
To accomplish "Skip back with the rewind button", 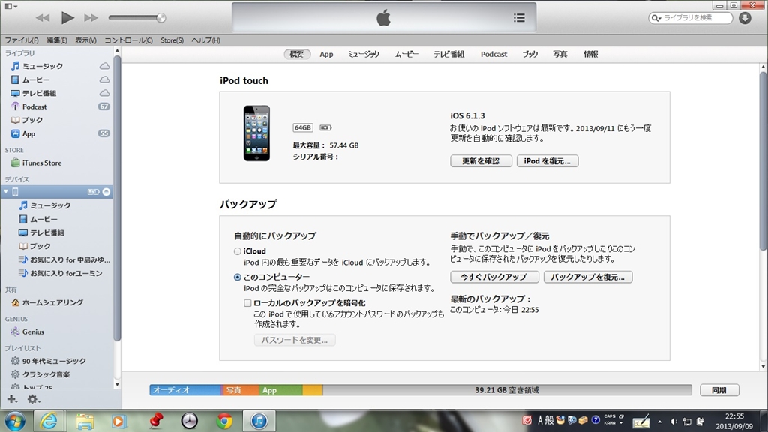I will 43,18.
